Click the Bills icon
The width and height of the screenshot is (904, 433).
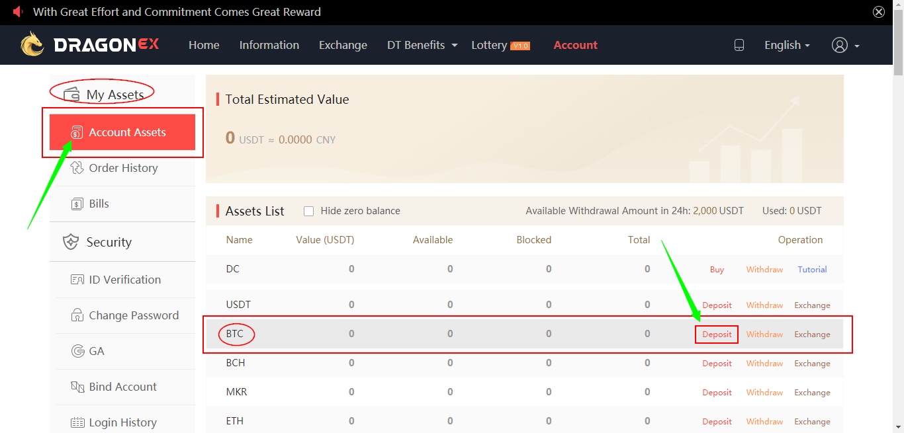pyautogui.click(x=77, y=204)
